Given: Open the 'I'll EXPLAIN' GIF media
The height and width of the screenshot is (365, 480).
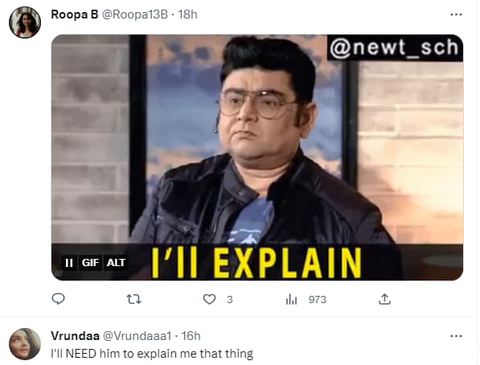Looking at the screenshot, I should [257, 158].
